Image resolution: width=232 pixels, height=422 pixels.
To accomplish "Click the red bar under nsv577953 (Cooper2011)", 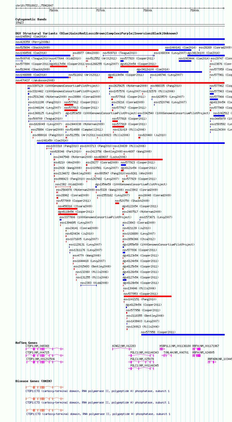I will tap(148, 296).
